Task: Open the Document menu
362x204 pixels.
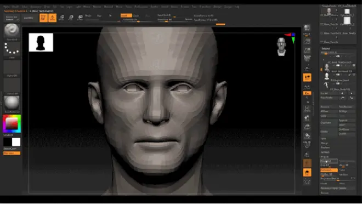Action: [36, 7]
